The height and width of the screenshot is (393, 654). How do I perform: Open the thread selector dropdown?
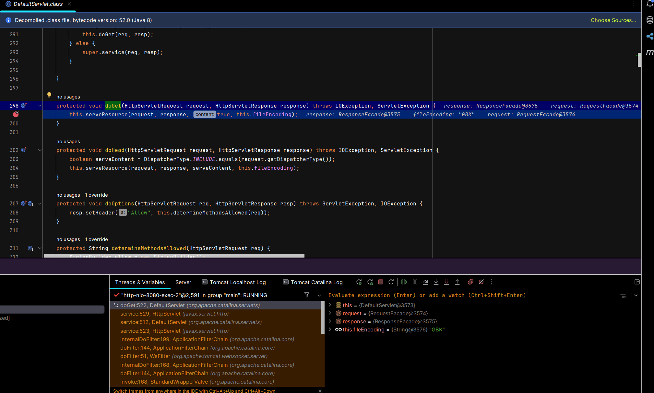tap(319, 295)
